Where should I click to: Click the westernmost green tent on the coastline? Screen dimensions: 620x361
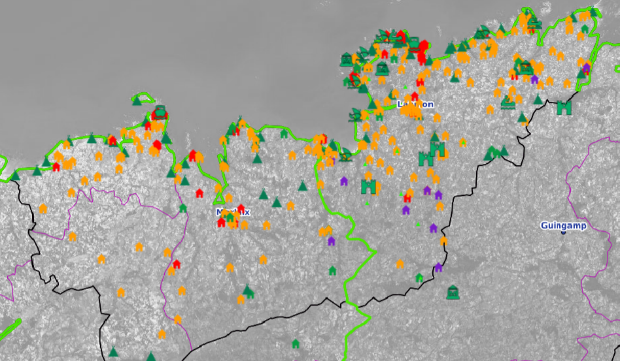pos(15,176)
